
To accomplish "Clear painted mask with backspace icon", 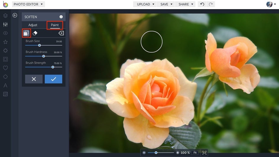I will [61, 33].
